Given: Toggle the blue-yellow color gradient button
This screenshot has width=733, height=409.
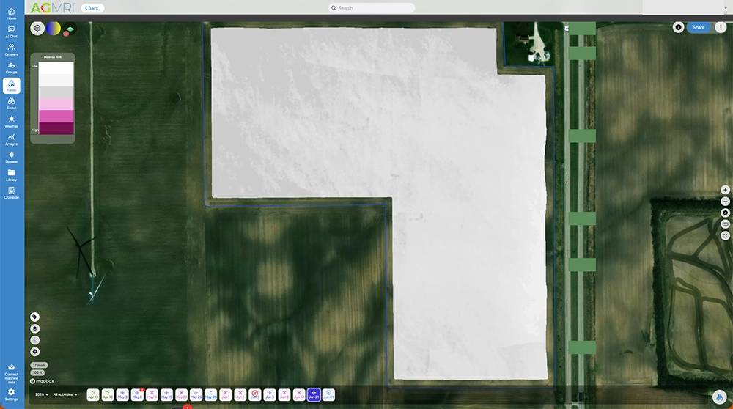Looking at the screenshot, I should (54, 28).
